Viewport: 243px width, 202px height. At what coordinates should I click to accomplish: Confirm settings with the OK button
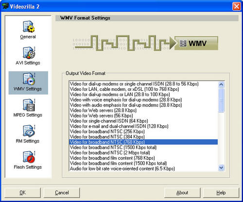point(22,193)
